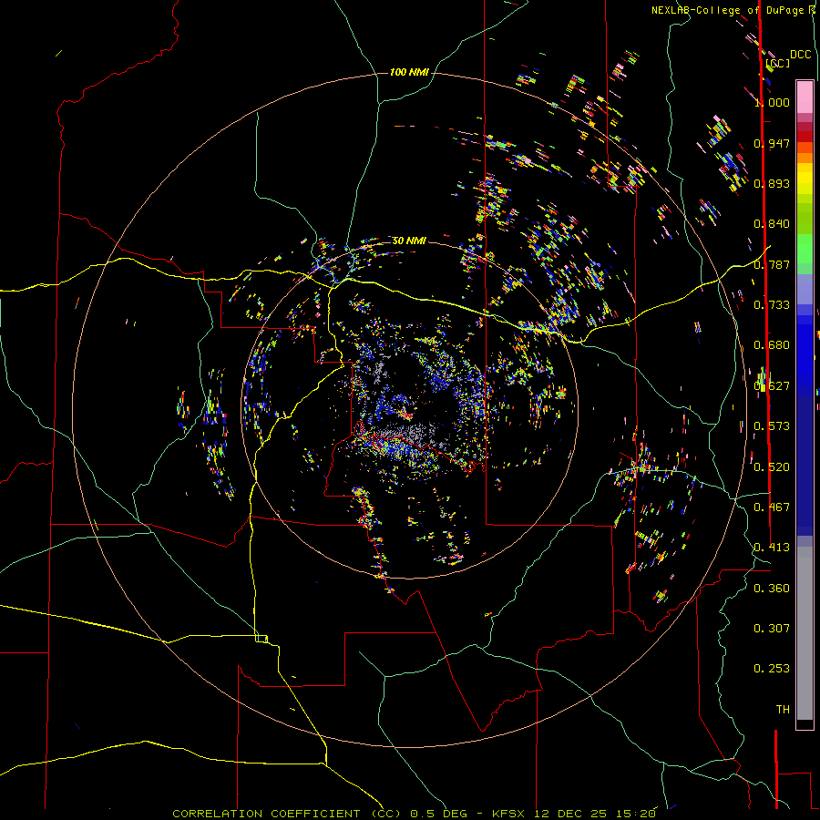The height and width of the screenshot is (820, 820).
Task: Click the 1.000 value on the color scale
Action: point(772,102)
